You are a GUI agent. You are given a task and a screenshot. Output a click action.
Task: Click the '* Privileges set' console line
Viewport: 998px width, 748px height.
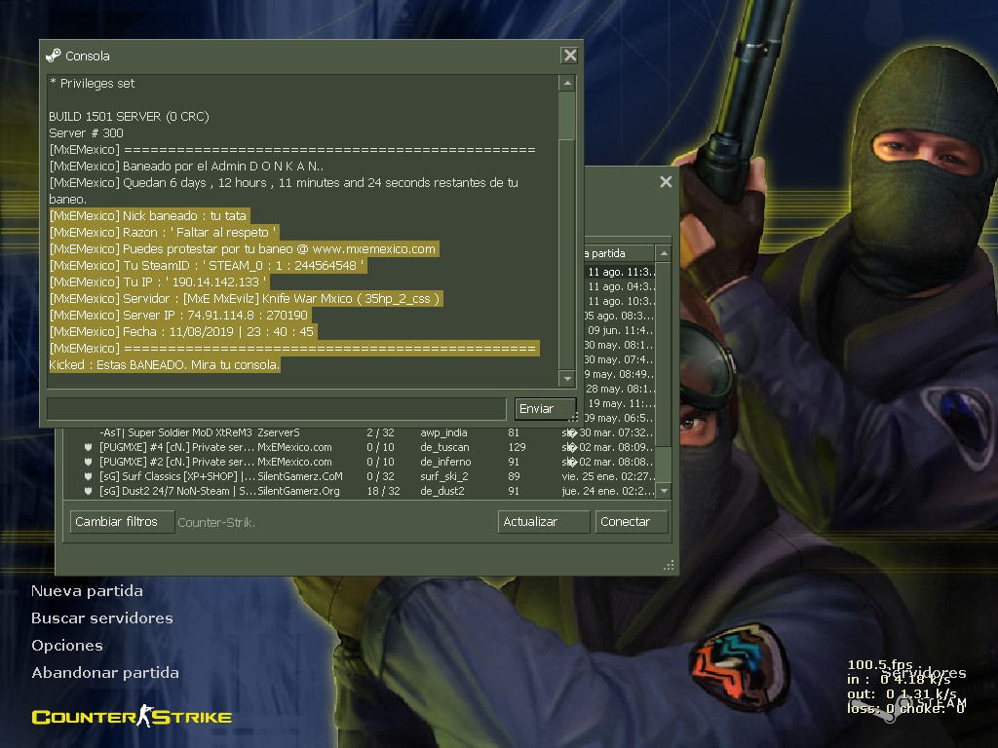pyautogui.click(x=93, y=84)
